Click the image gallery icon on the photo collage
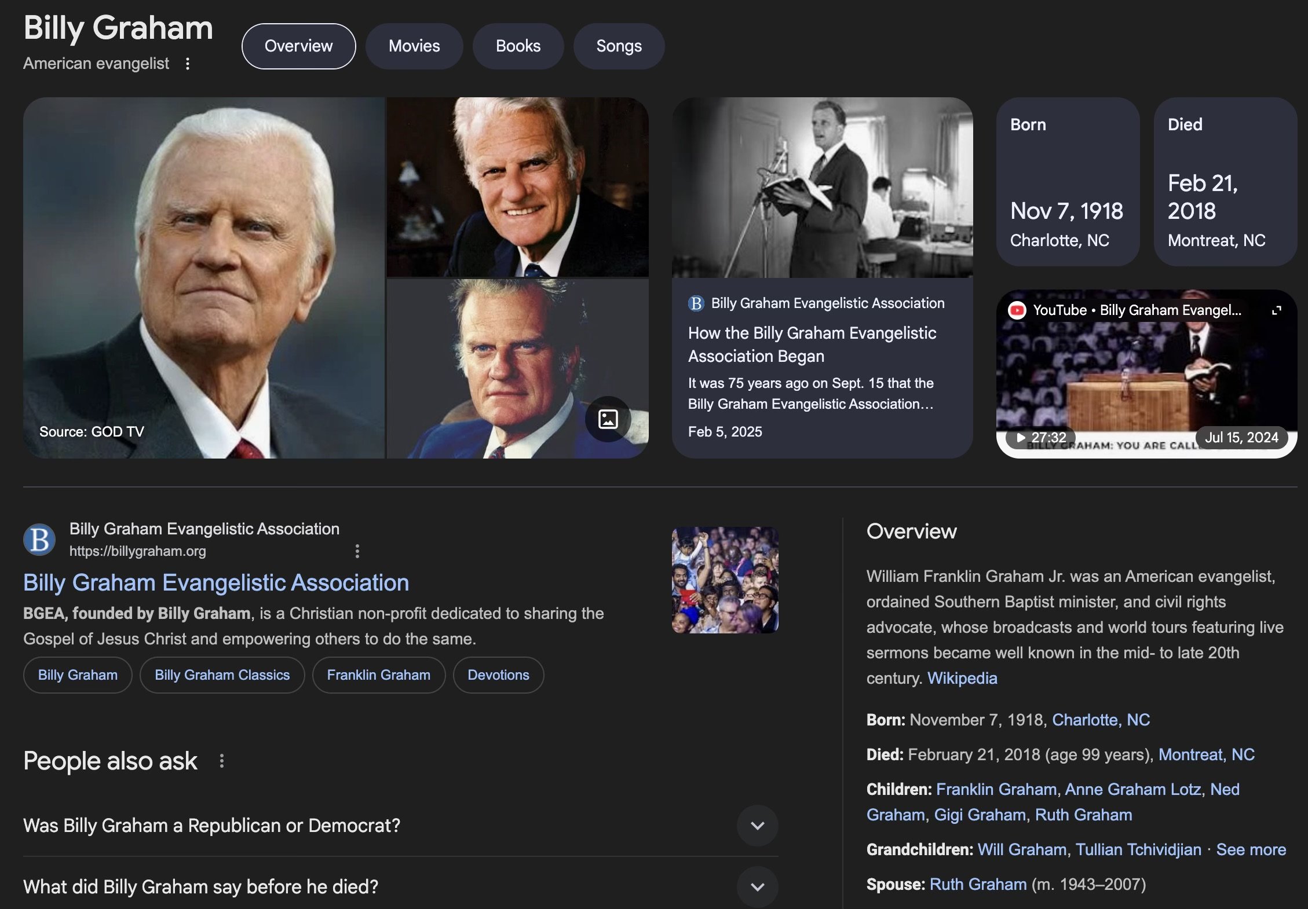The image size is (1308, 909). (608, 419)
